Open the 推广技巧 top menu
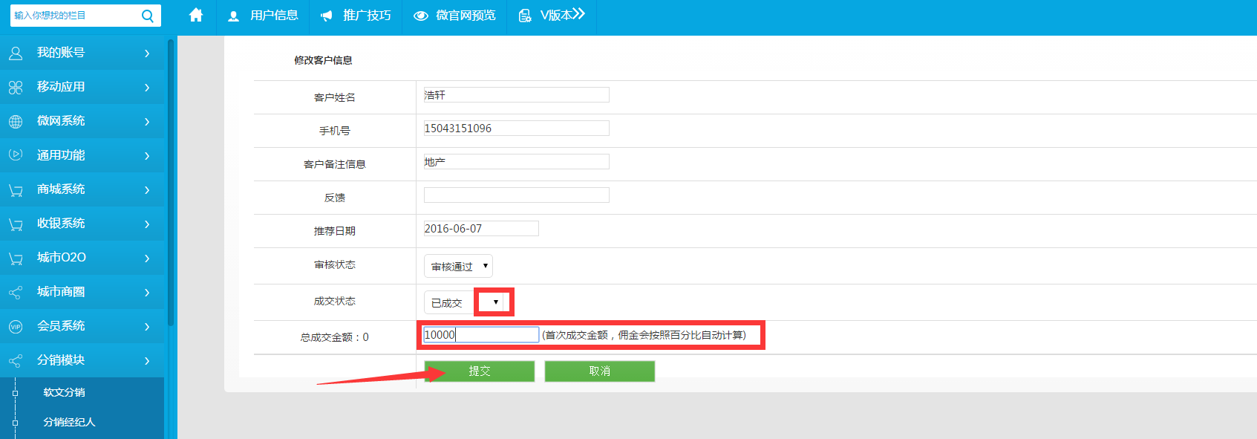 [356, 16]
